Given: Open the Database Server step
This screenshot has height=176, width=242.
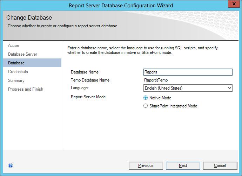Looking at the screenshot, I should (x=22, y=54).
